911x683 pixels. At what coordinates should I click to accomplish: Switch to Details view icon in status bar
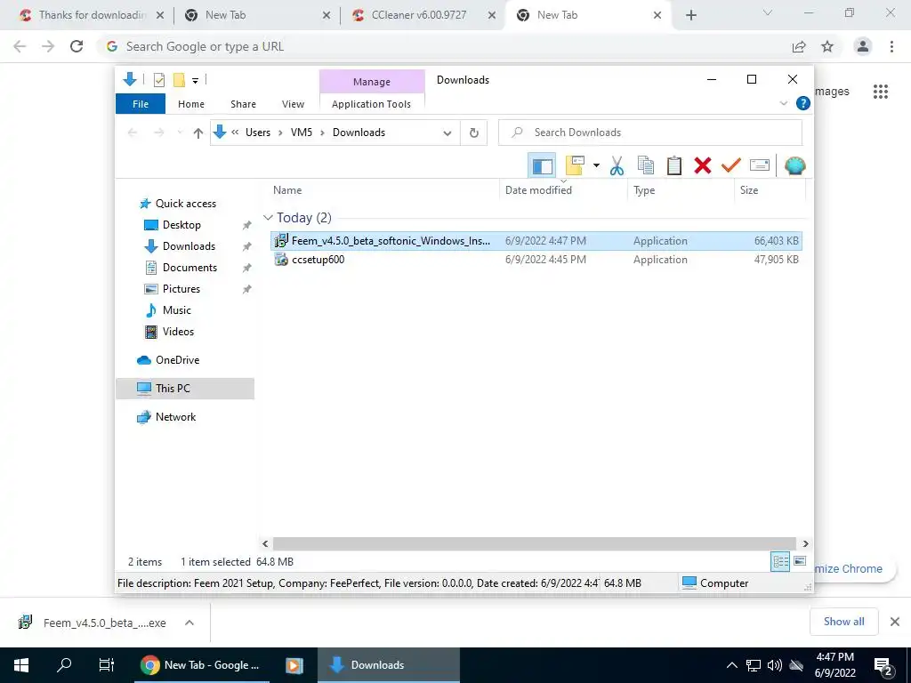click(780, 562)
